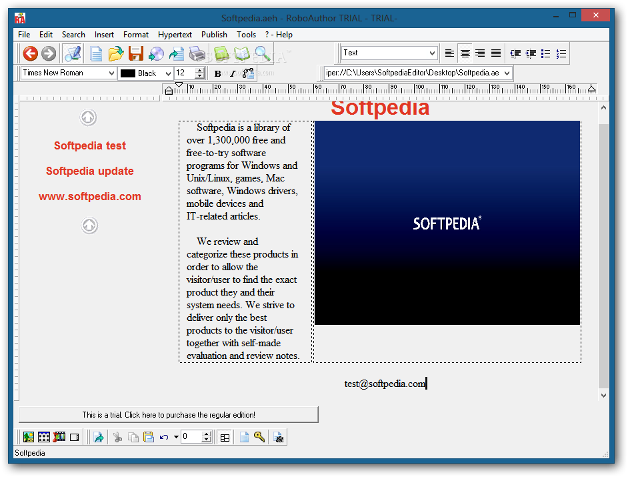Create a new blank page
Screen dimensions: 628x477
coord(96,53)
